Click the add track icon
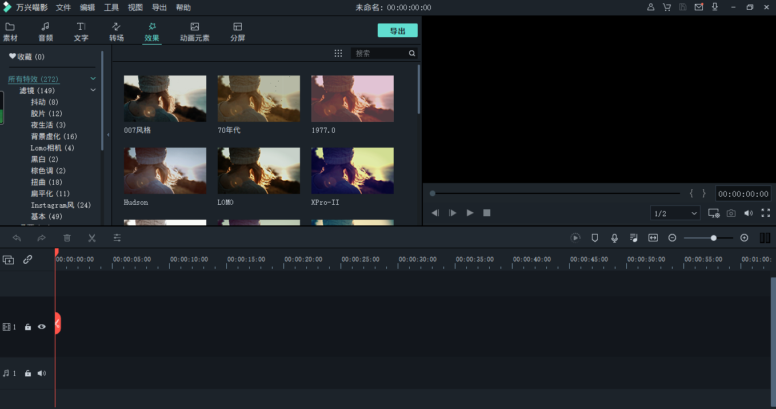This screenshot has height=409, width=776. (x=9, y=260)
